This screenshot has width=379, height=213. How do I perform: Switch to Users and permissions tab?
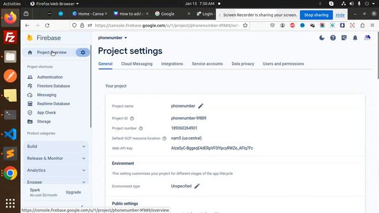click(x=284, y=64)
